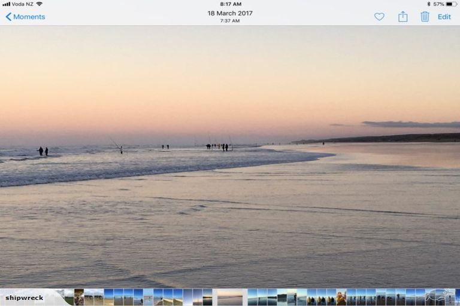
Task: Tap the 8:17 AM status bar clock
Action: tap(230, 4)
